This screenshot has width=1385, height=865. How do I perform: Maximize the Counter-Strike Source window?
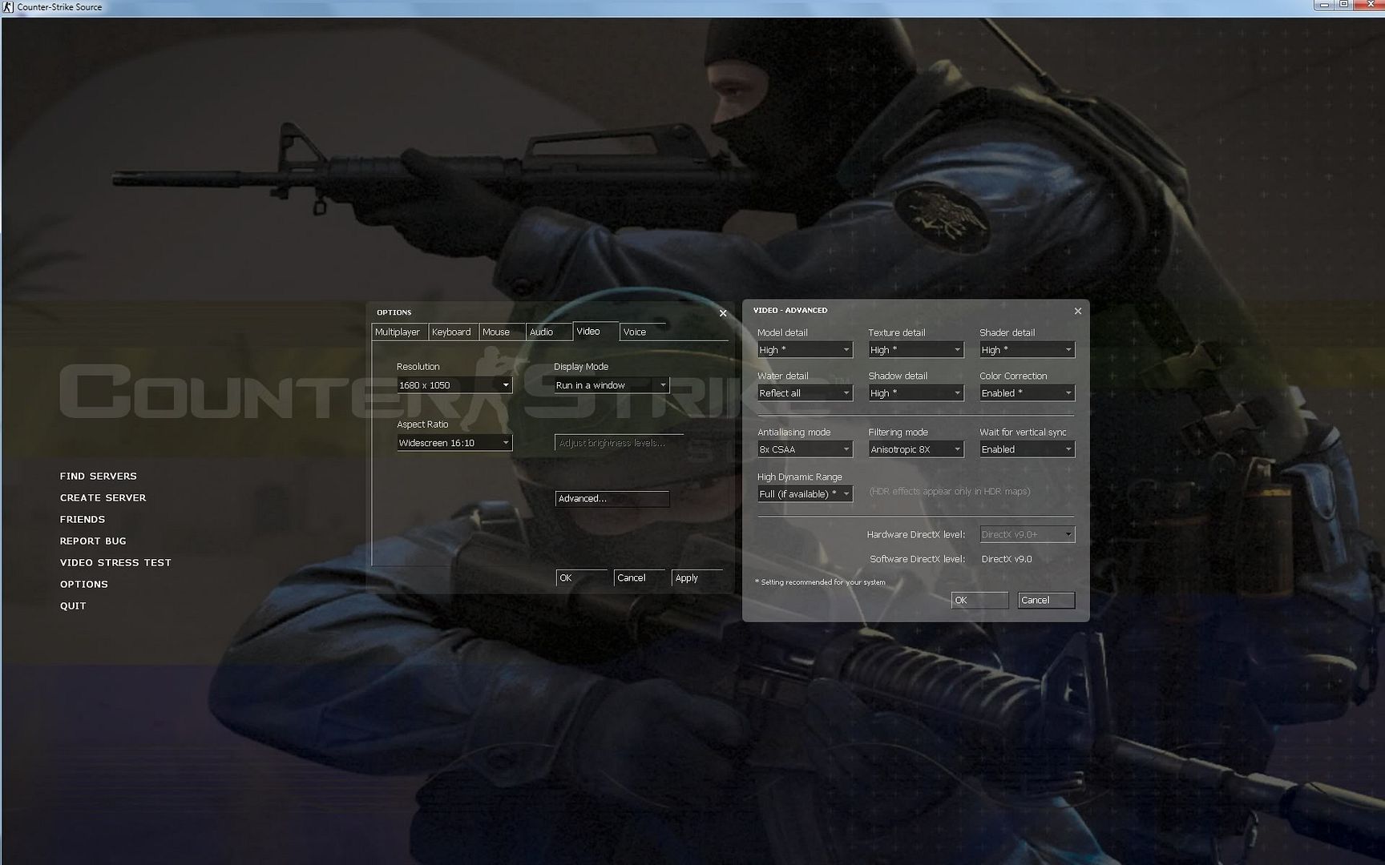(1344, 5)
